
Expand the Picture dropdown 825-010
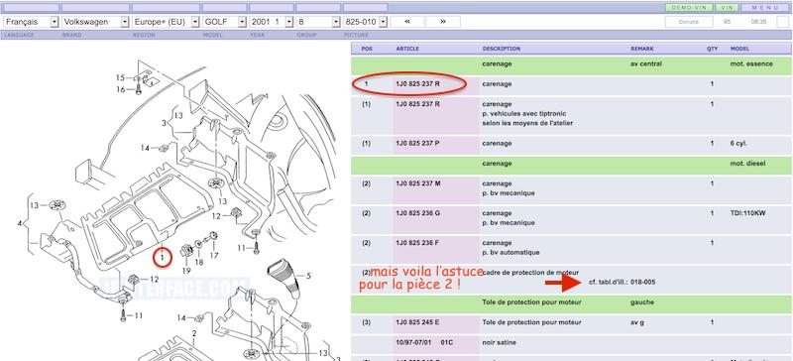click(x=365, y=22)
